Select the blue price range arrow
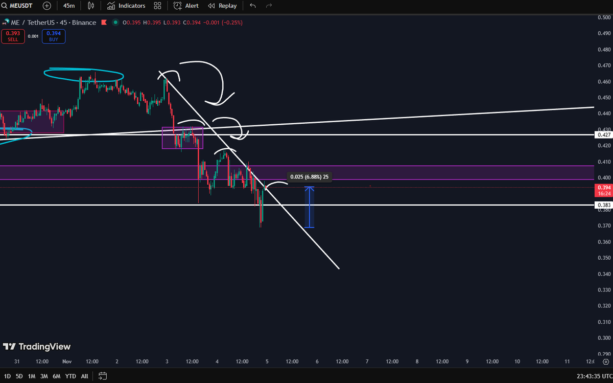 [309, 207]
